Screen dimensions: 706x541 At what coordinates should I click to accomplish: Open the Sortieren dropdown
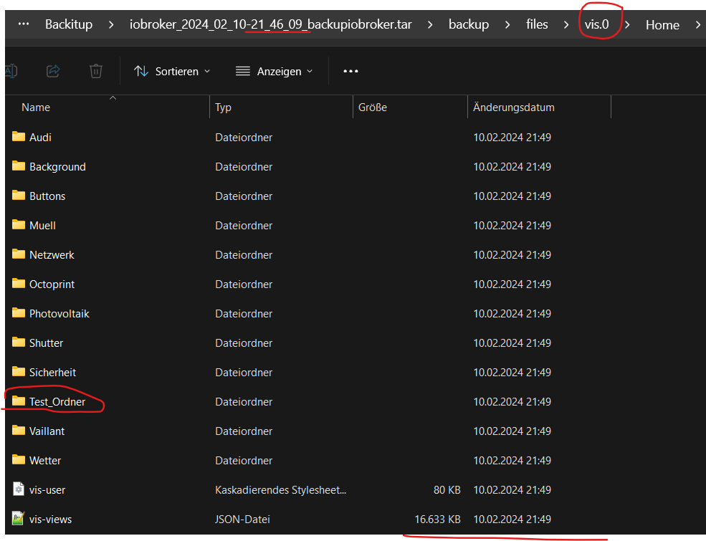[172, 71]
